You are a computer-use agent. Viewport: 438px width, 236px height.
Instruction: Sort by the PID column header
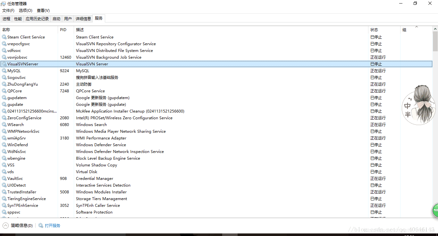pos(66,30)
